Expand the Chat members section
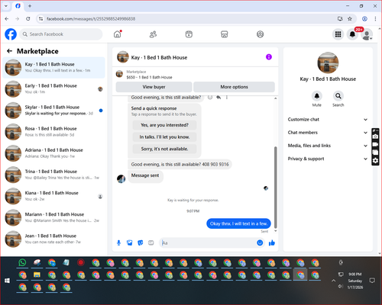382x305 pixels. [328, 133]
